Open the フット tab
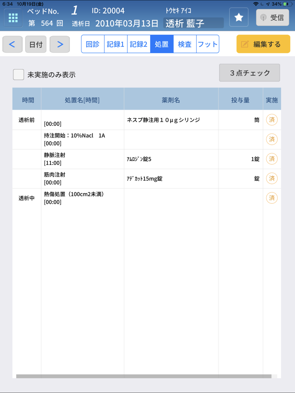The width and height of the screenshot is (295, 393). pyautogui.click(x=207, y=44)
